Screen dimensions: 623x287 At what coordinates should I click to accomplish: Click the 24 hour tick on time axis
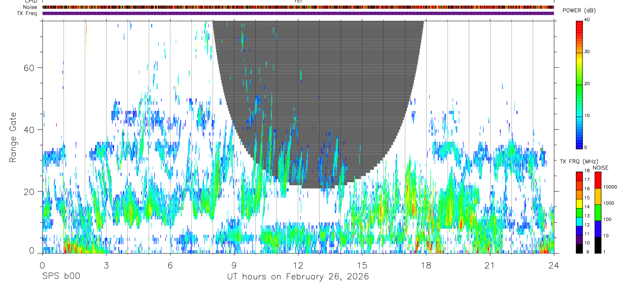click(x=553, y=265)
